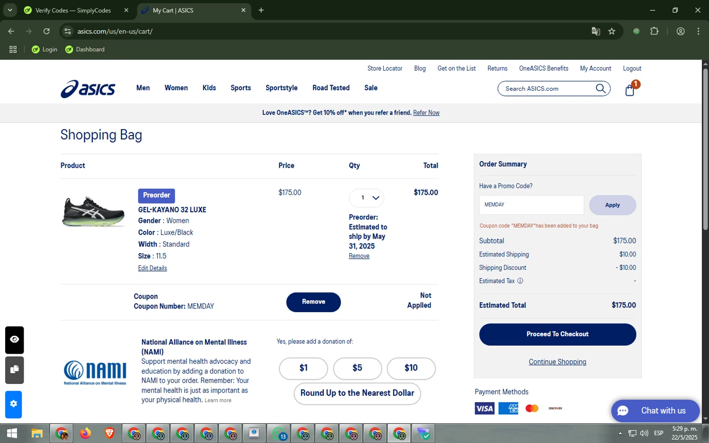Show hidden system tray icons

point(620,433)
